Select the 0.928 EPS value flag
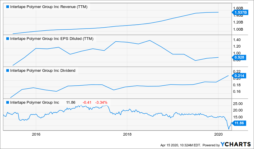Image resolution: width=254 pixels, height=149 pixels. pos(239,57)
